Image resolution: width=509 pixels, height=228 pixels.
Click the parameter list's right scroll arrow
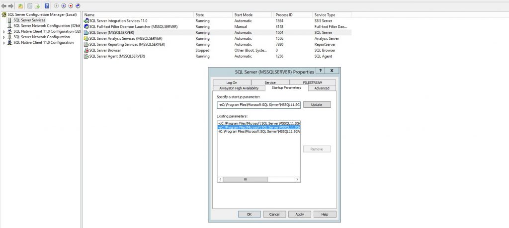pyautogui.click(x=297, y=179)
